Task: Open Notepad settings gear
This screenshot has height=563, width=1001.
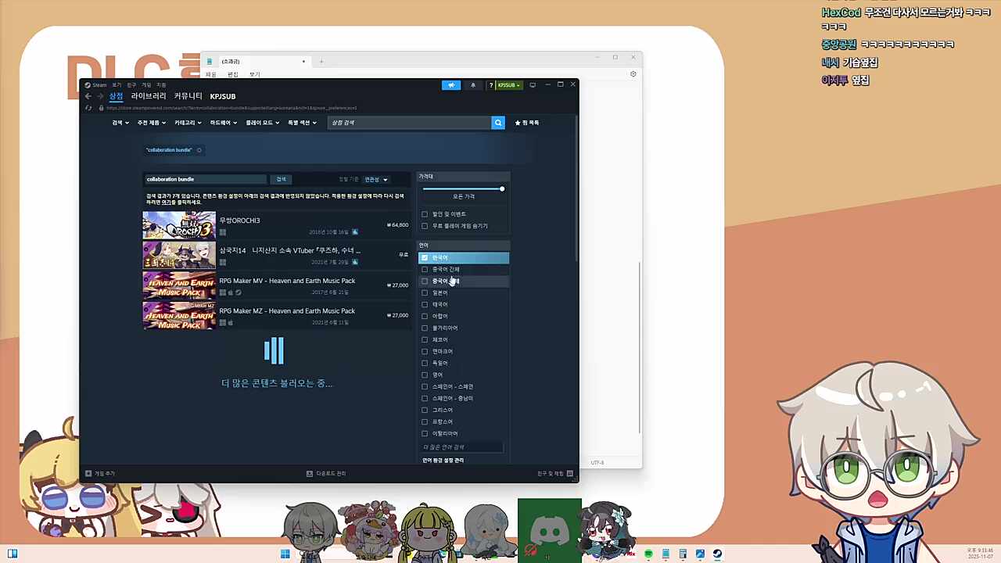Action: [x=633, y=74]
